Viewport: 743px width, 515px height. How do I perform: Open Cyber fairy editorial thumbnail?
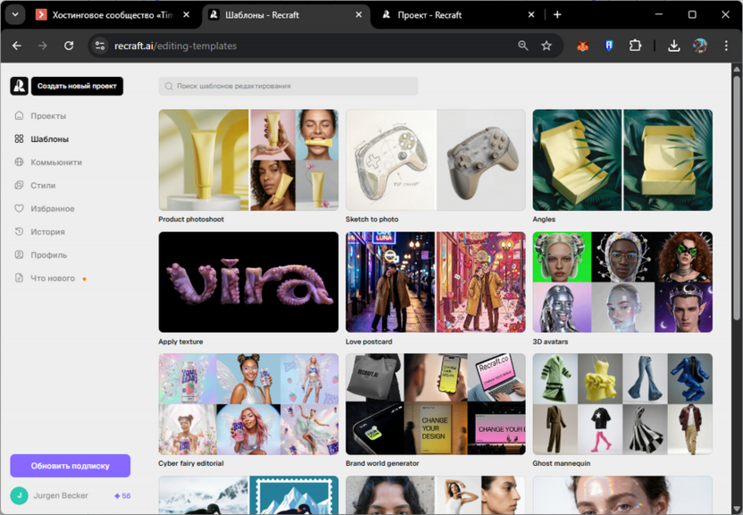click(248, 404)
